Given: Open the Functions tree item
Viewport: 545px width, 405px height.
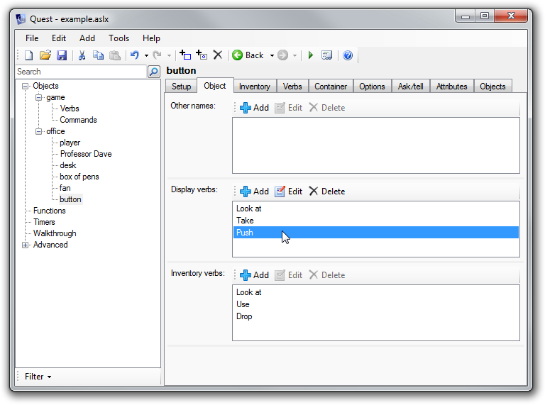Looking at the screenshot, I should pos(50,211).
